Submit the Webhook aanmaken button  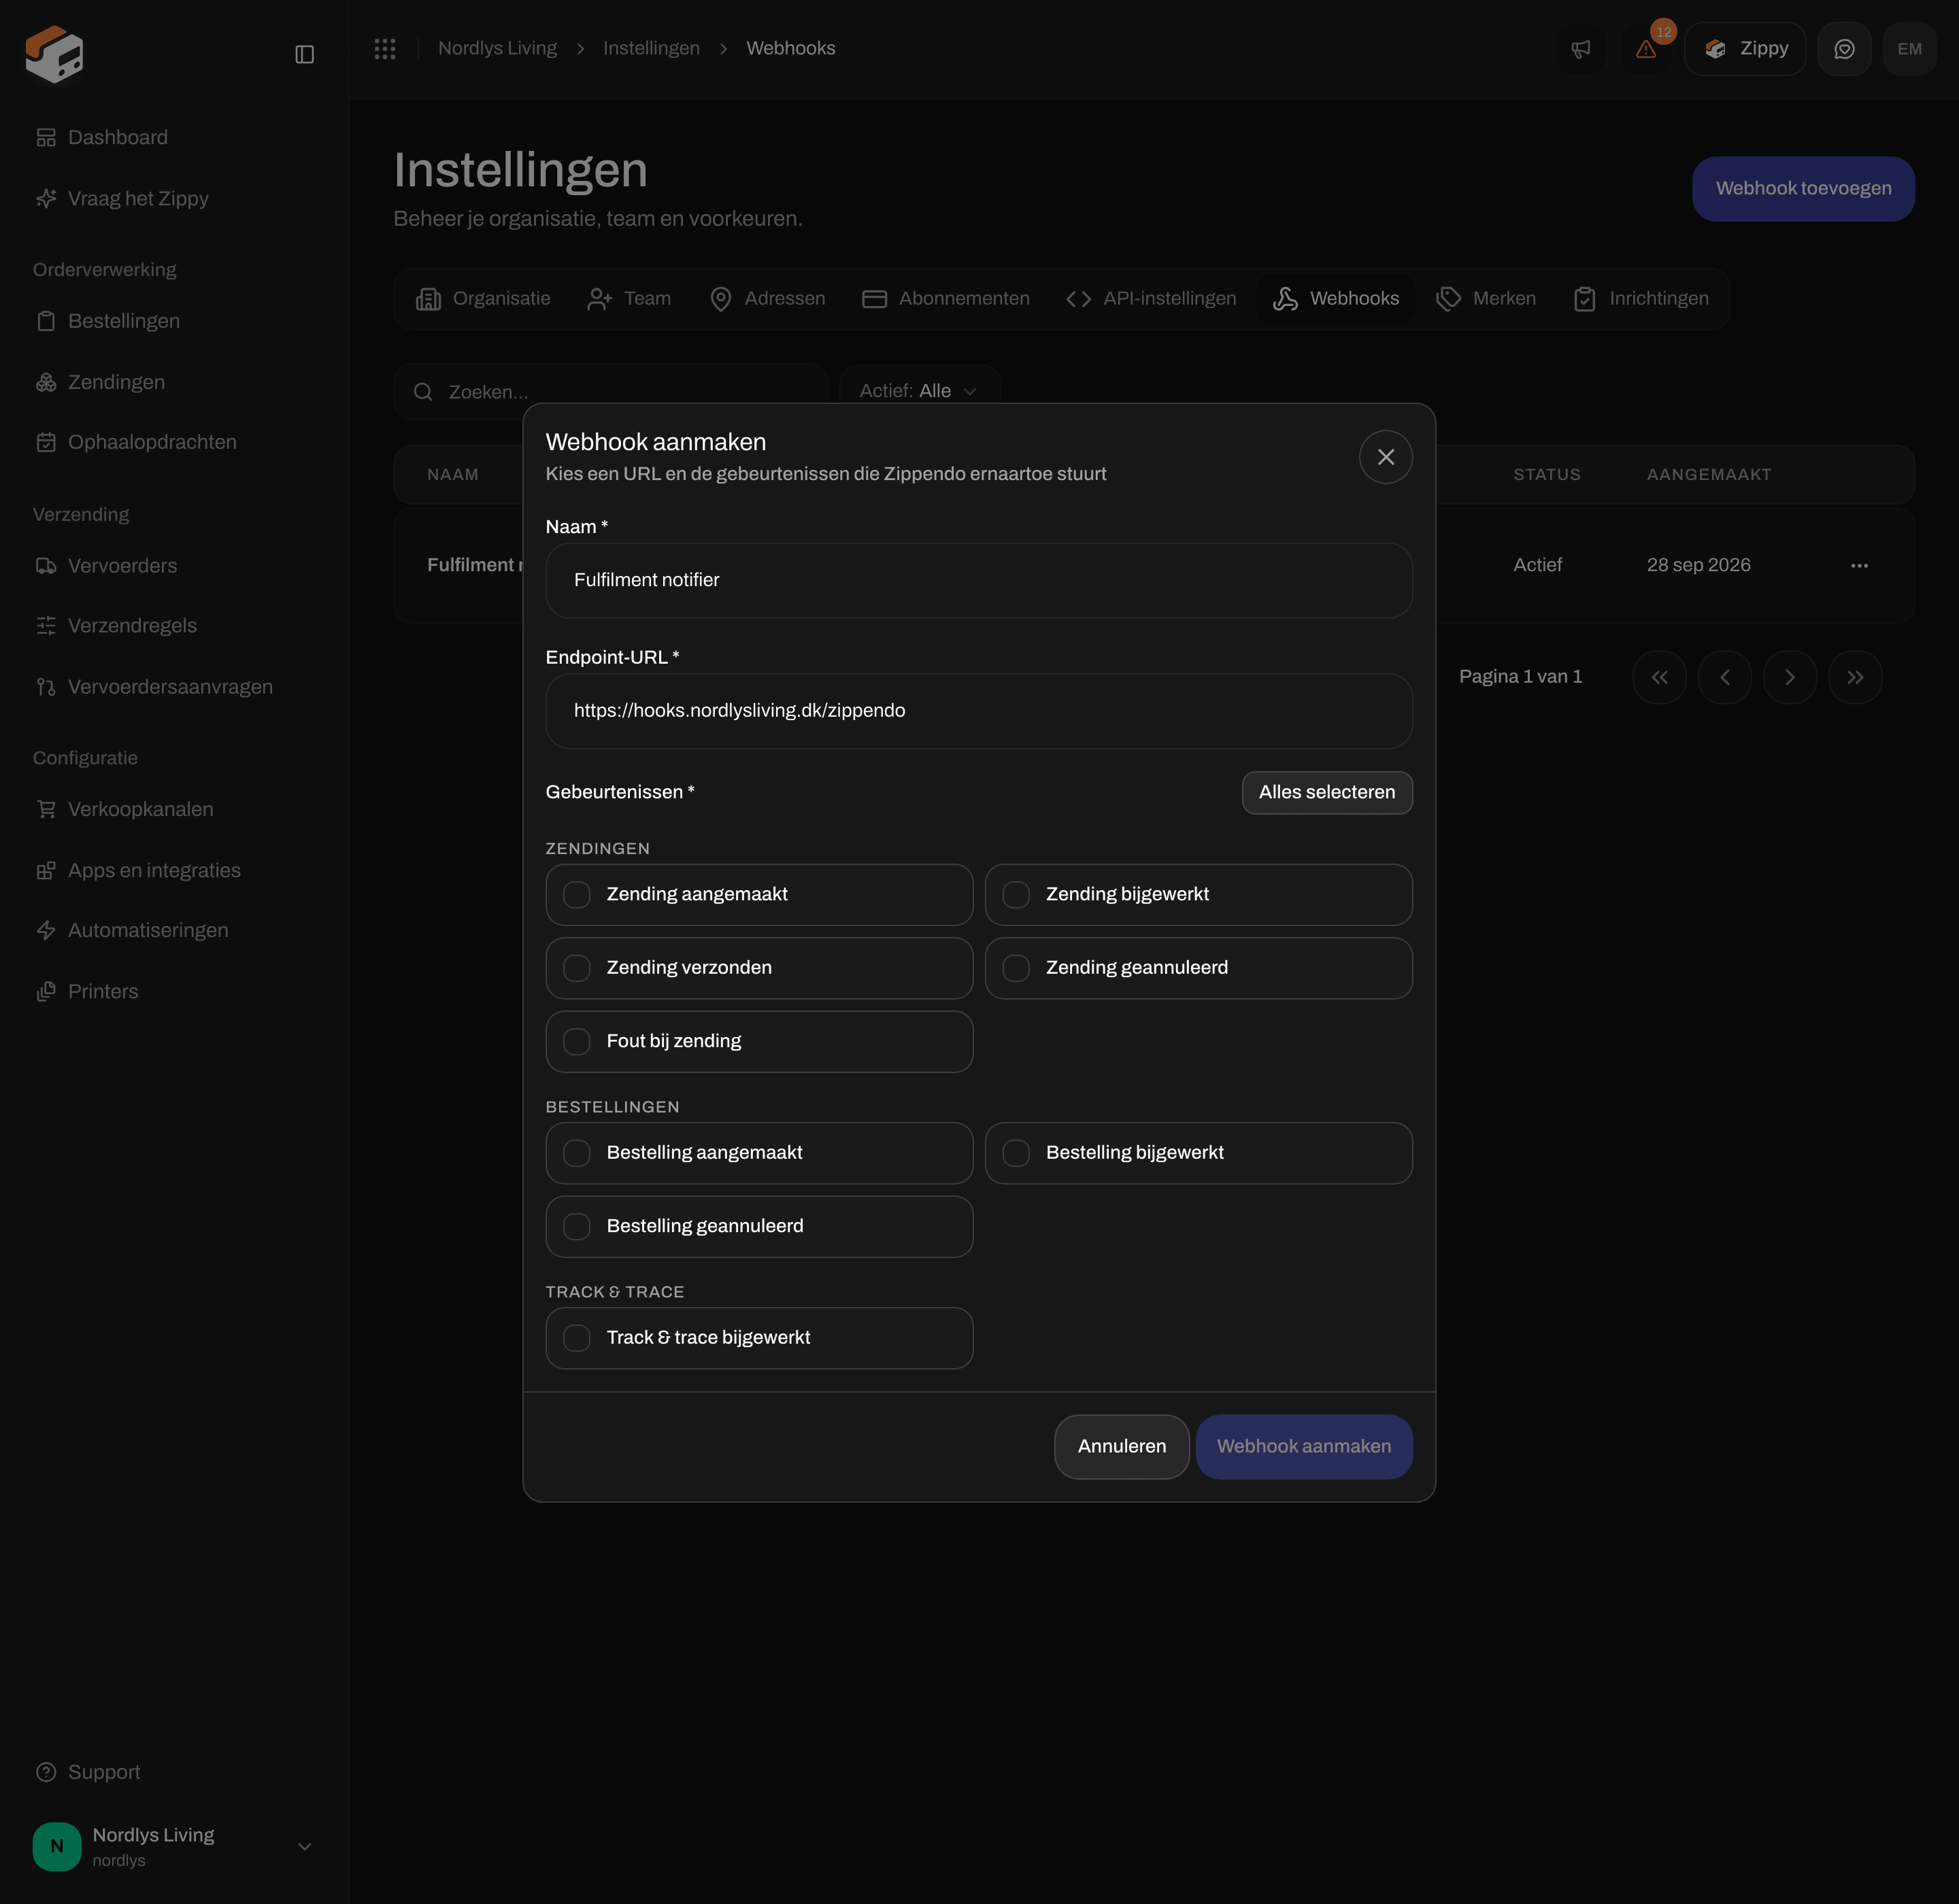point(1304,1446)
